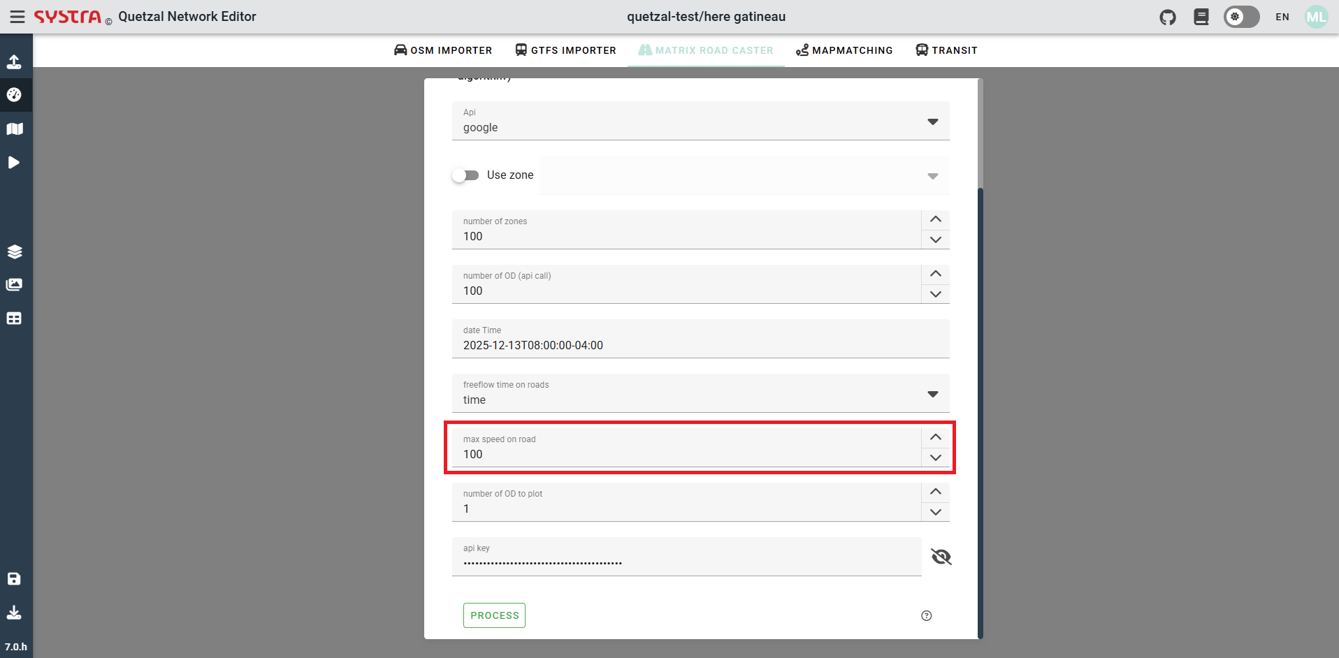Increase number of zones value
This screenshot has height=658, width=1339.
pyautogui.click(x=936, y=219)
